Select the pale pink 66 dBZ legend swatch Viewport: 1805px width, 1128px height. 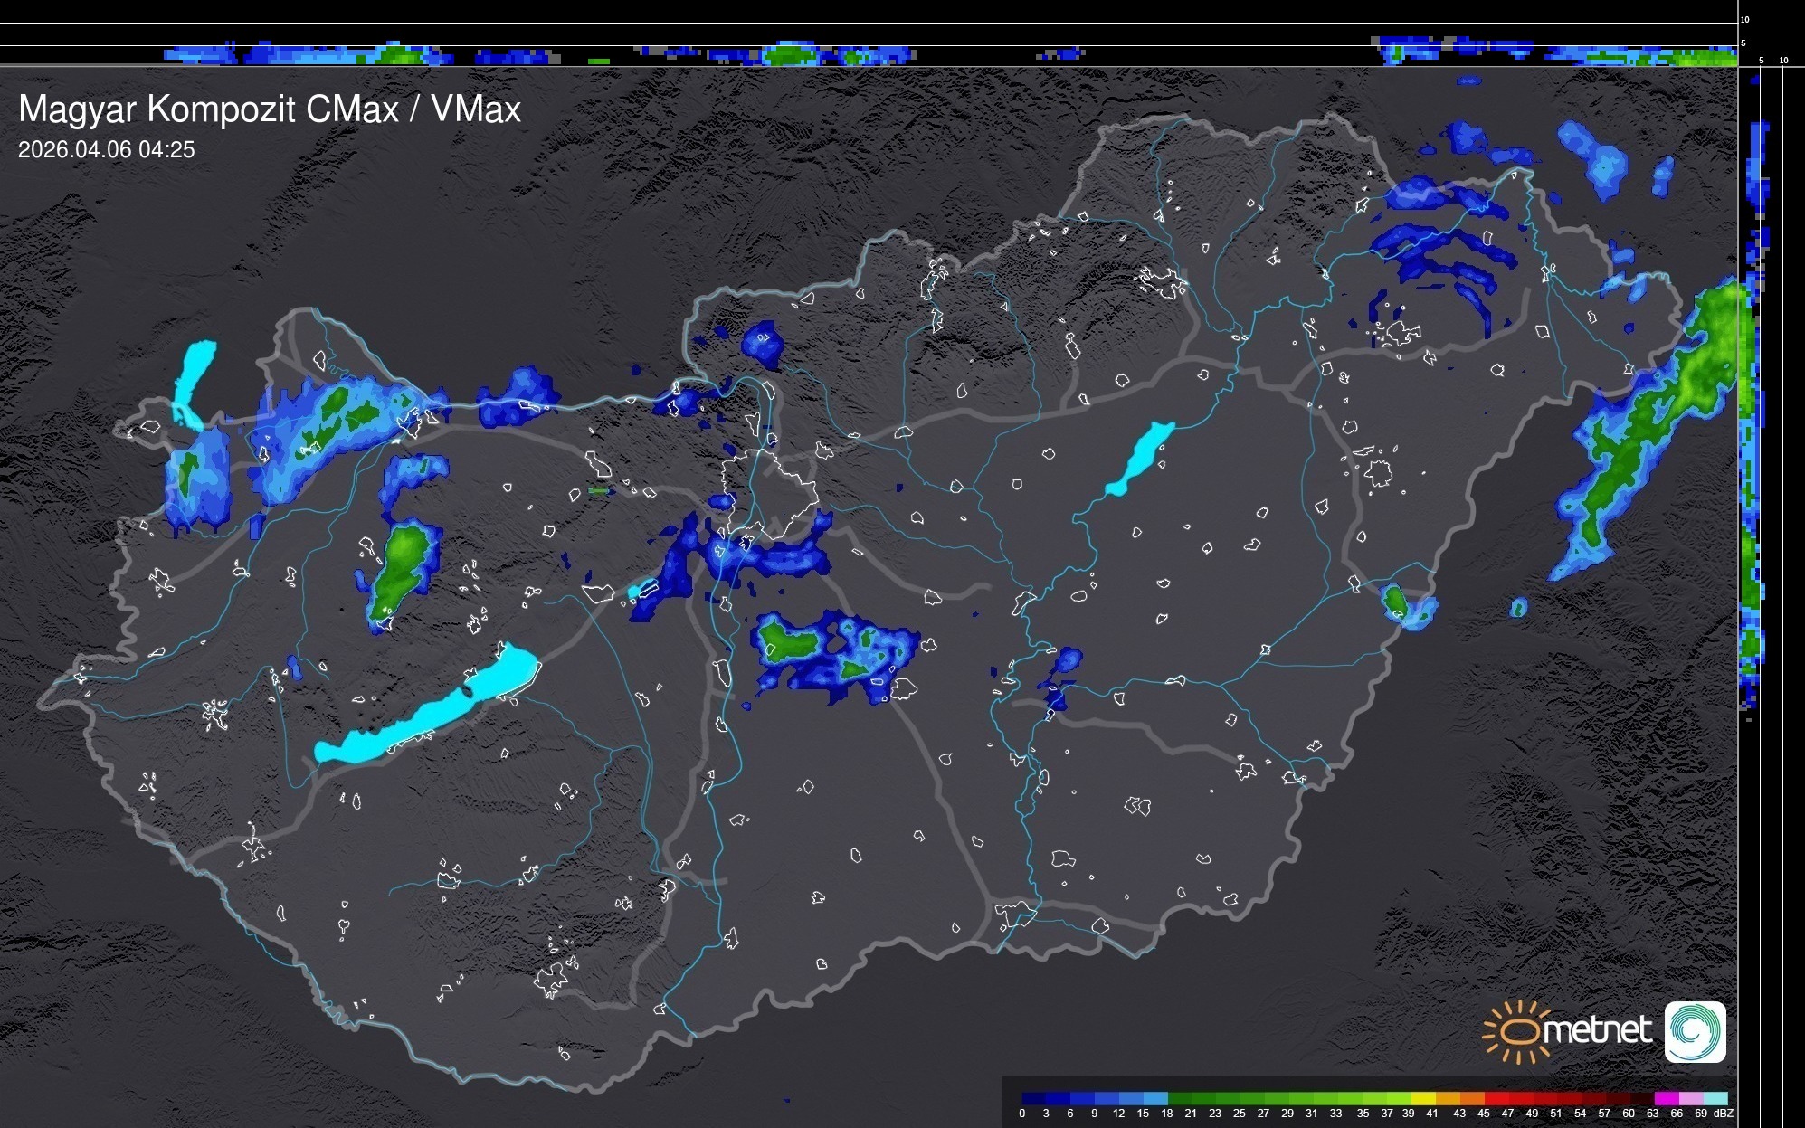1690,1098
